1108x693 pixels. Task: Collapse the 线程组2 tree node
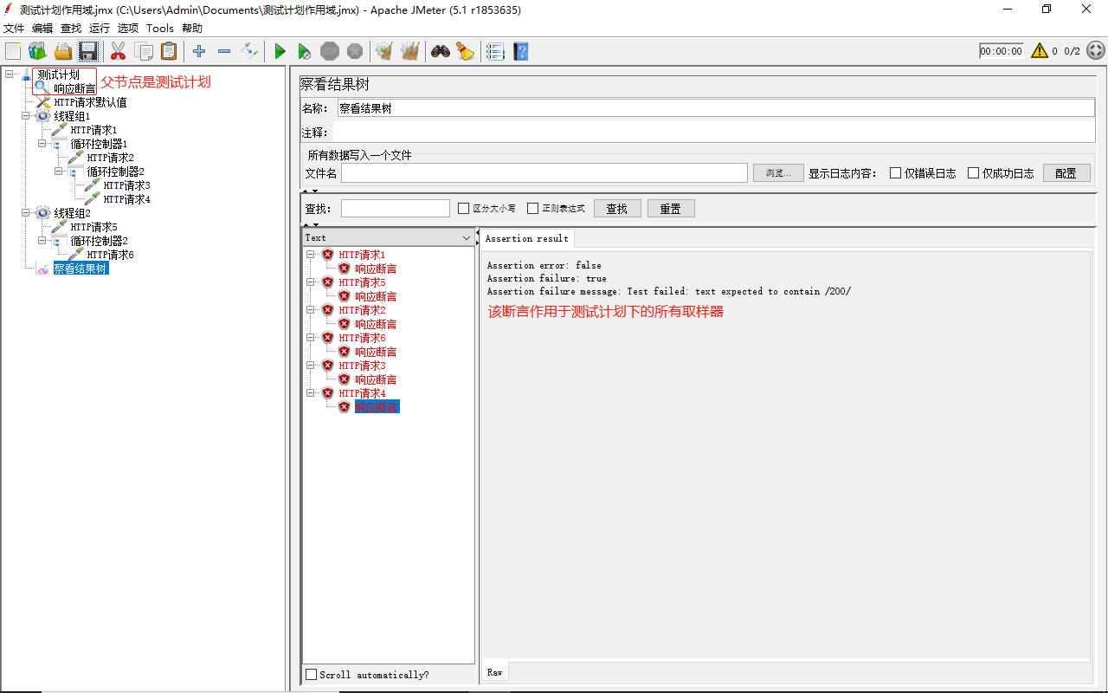26,213
